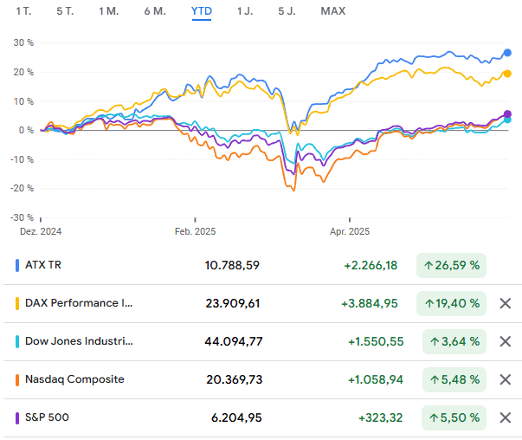
Task: Click the purple S&P endpoint dot on chart
Action: pos(507,114)
